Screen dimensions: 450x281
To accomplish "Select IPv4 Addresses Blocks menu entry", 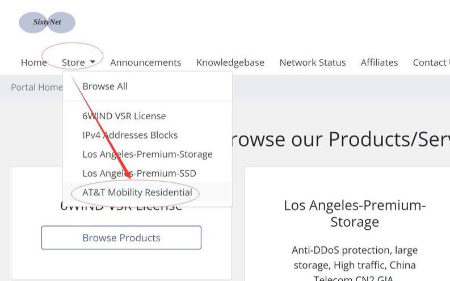I will click(x=130, y=135).
